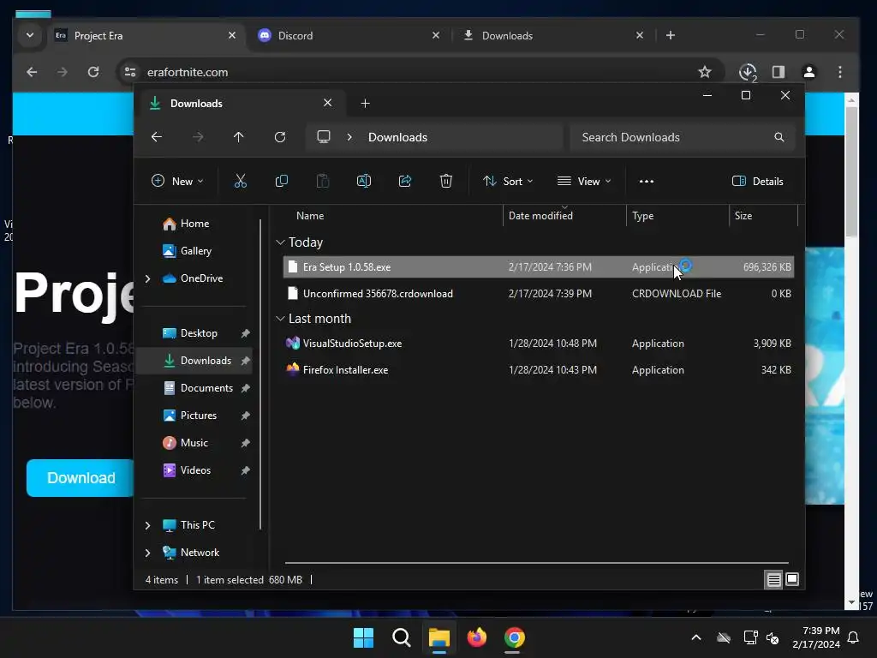Open Windows Start menu
Screen dimensions: 877x658
[x=363, y=637]
